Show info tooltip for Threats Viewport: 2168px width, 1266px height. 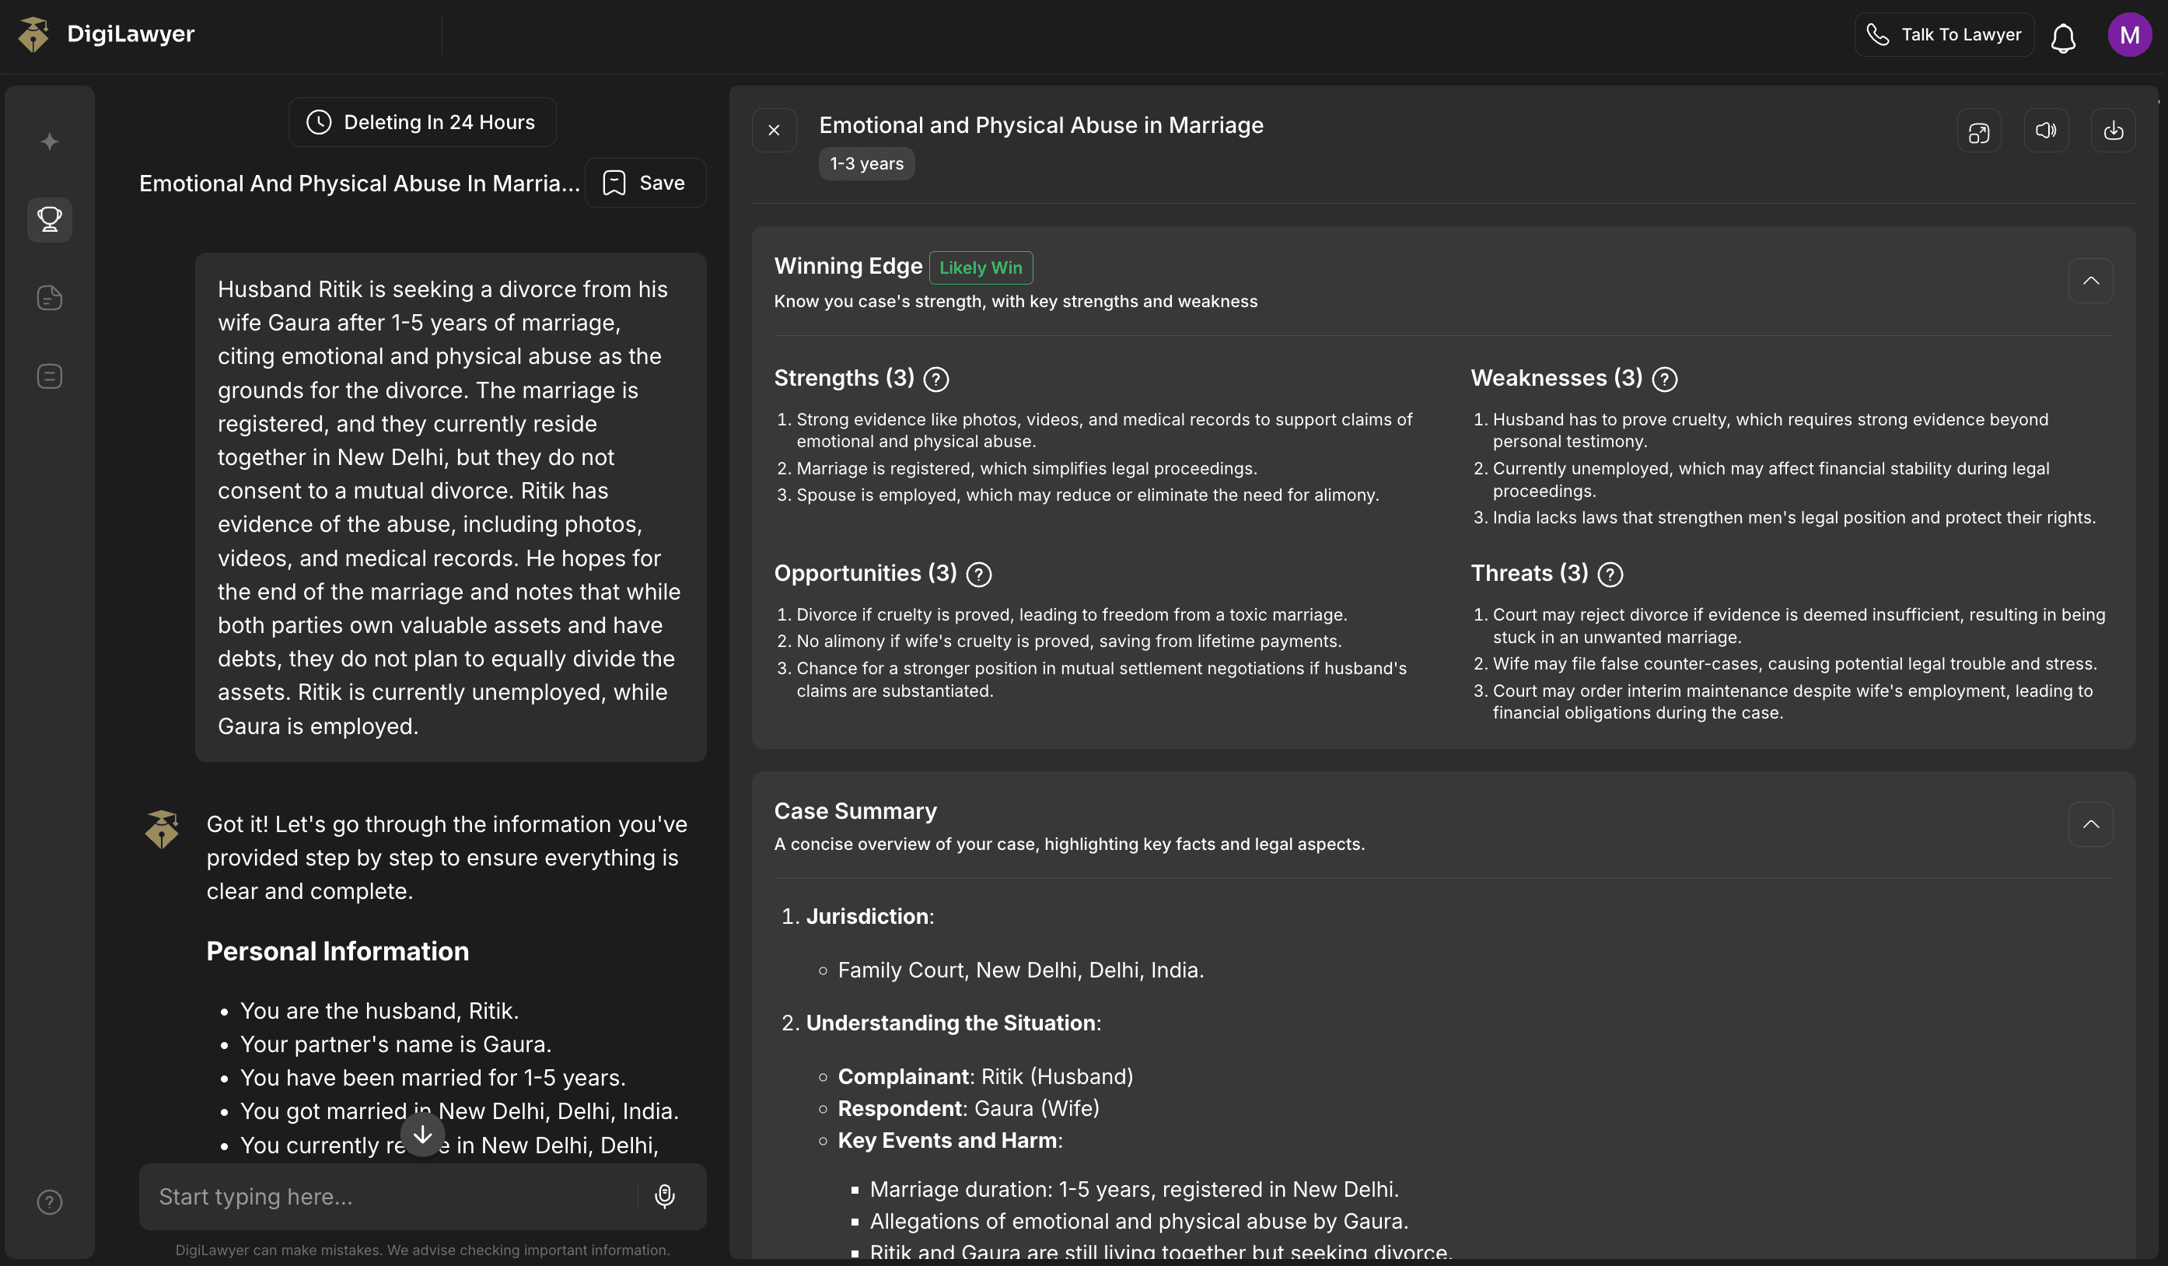click(1610, 574)
